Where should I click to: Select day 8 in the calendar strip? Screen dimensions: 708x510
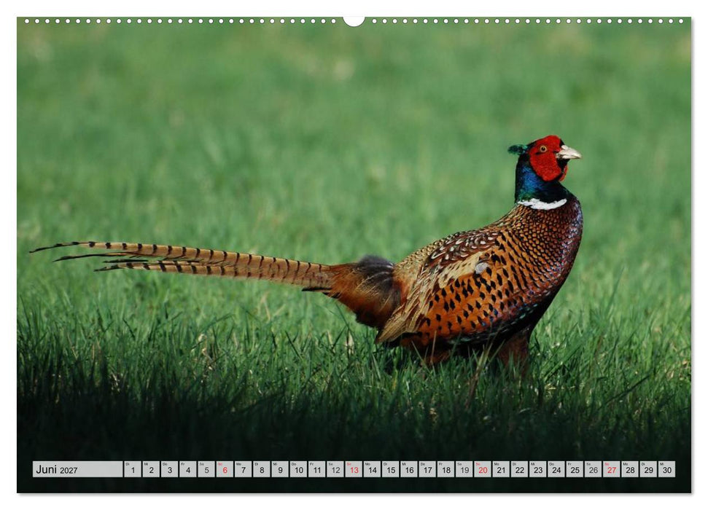[262, 469]
